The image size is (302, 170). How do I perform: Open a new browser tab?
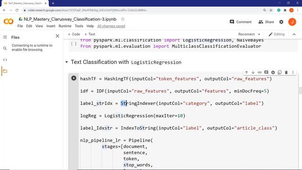(x=53, y=3)
